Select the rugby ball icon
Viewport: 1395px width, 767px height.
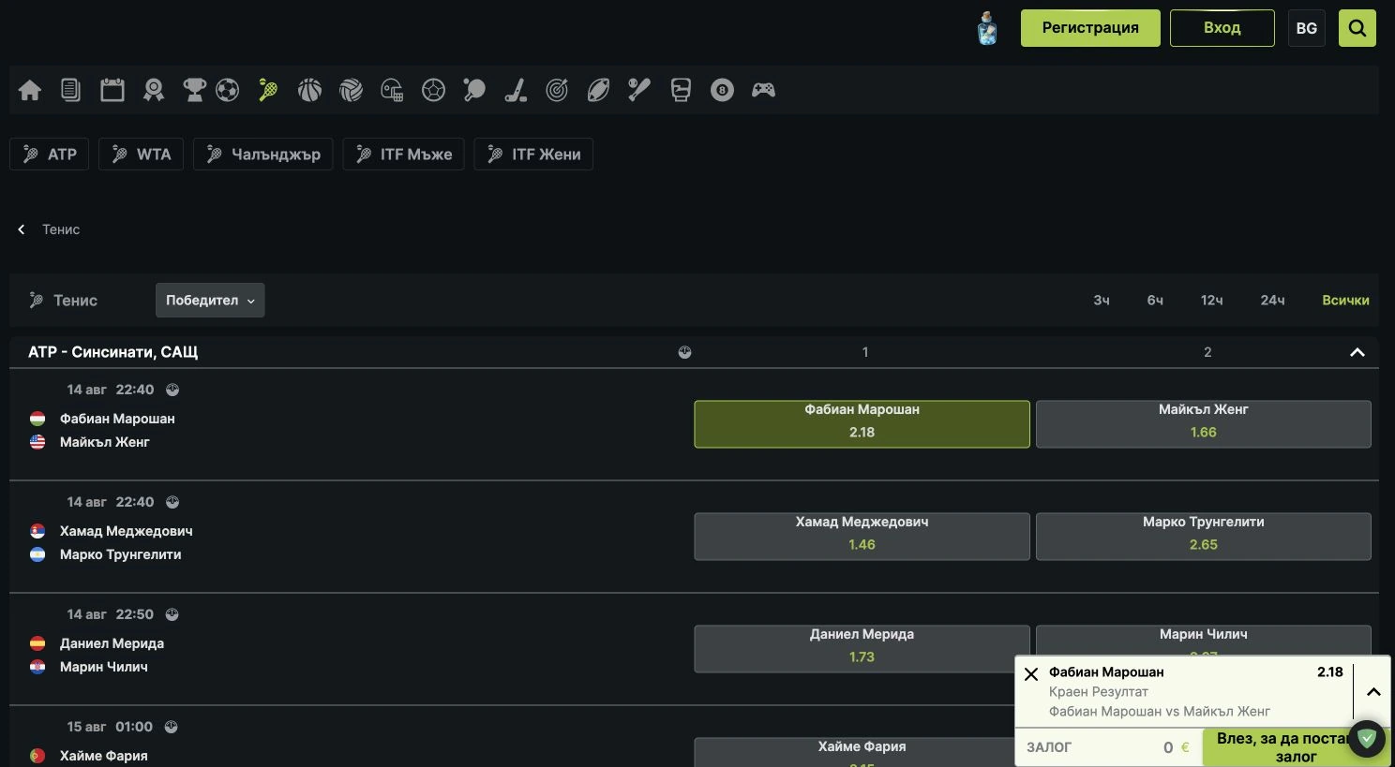click(598, 90)
